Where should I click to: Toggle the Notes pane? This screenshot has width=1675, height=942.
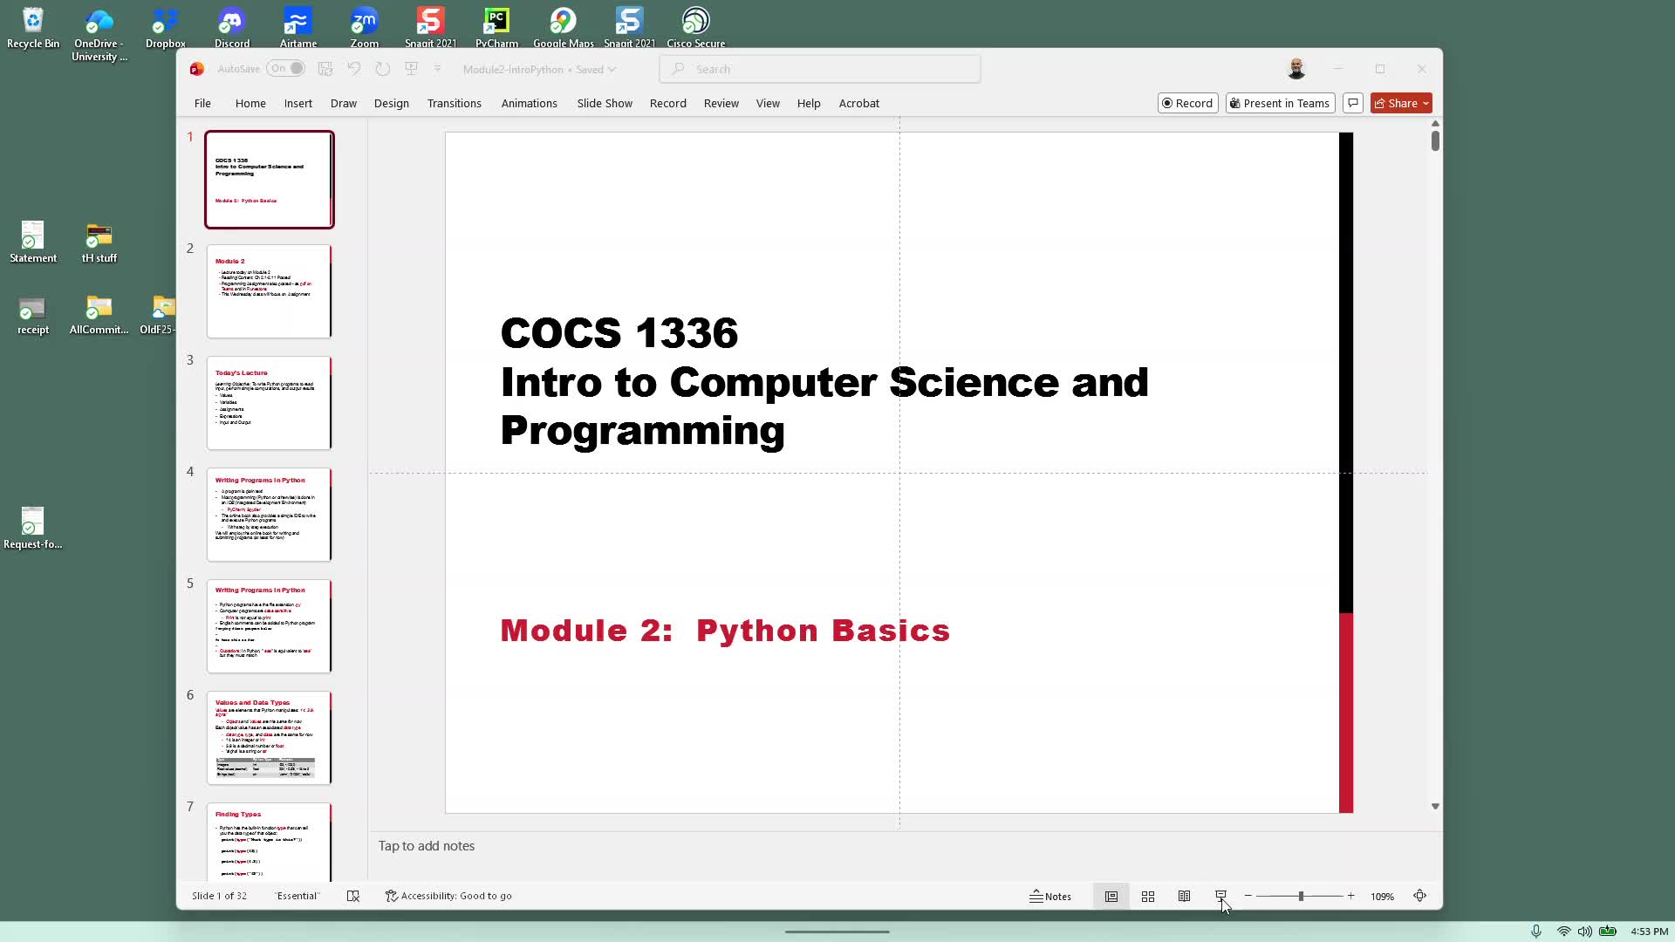pos(1050,897)
